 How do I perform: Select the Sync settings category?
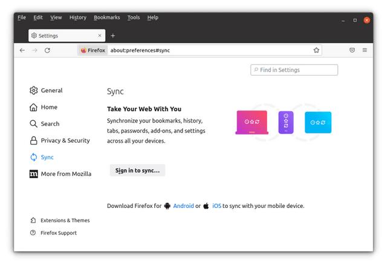pyautogui.click(x=42, y=157)
